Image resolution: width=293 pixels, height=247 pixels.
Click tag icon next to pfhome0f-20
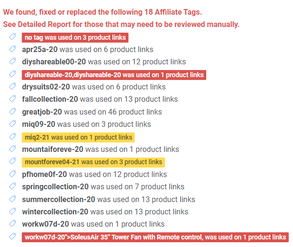point(12,174)
